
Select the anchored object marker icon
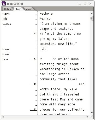click(44, 49)
